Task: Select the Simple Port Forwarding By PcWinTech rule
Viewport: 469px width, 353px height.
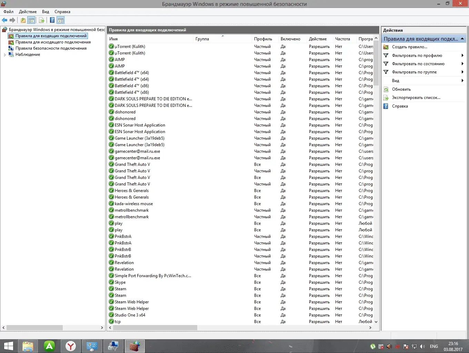Action: pyautogui.click(x=240, y=276)
